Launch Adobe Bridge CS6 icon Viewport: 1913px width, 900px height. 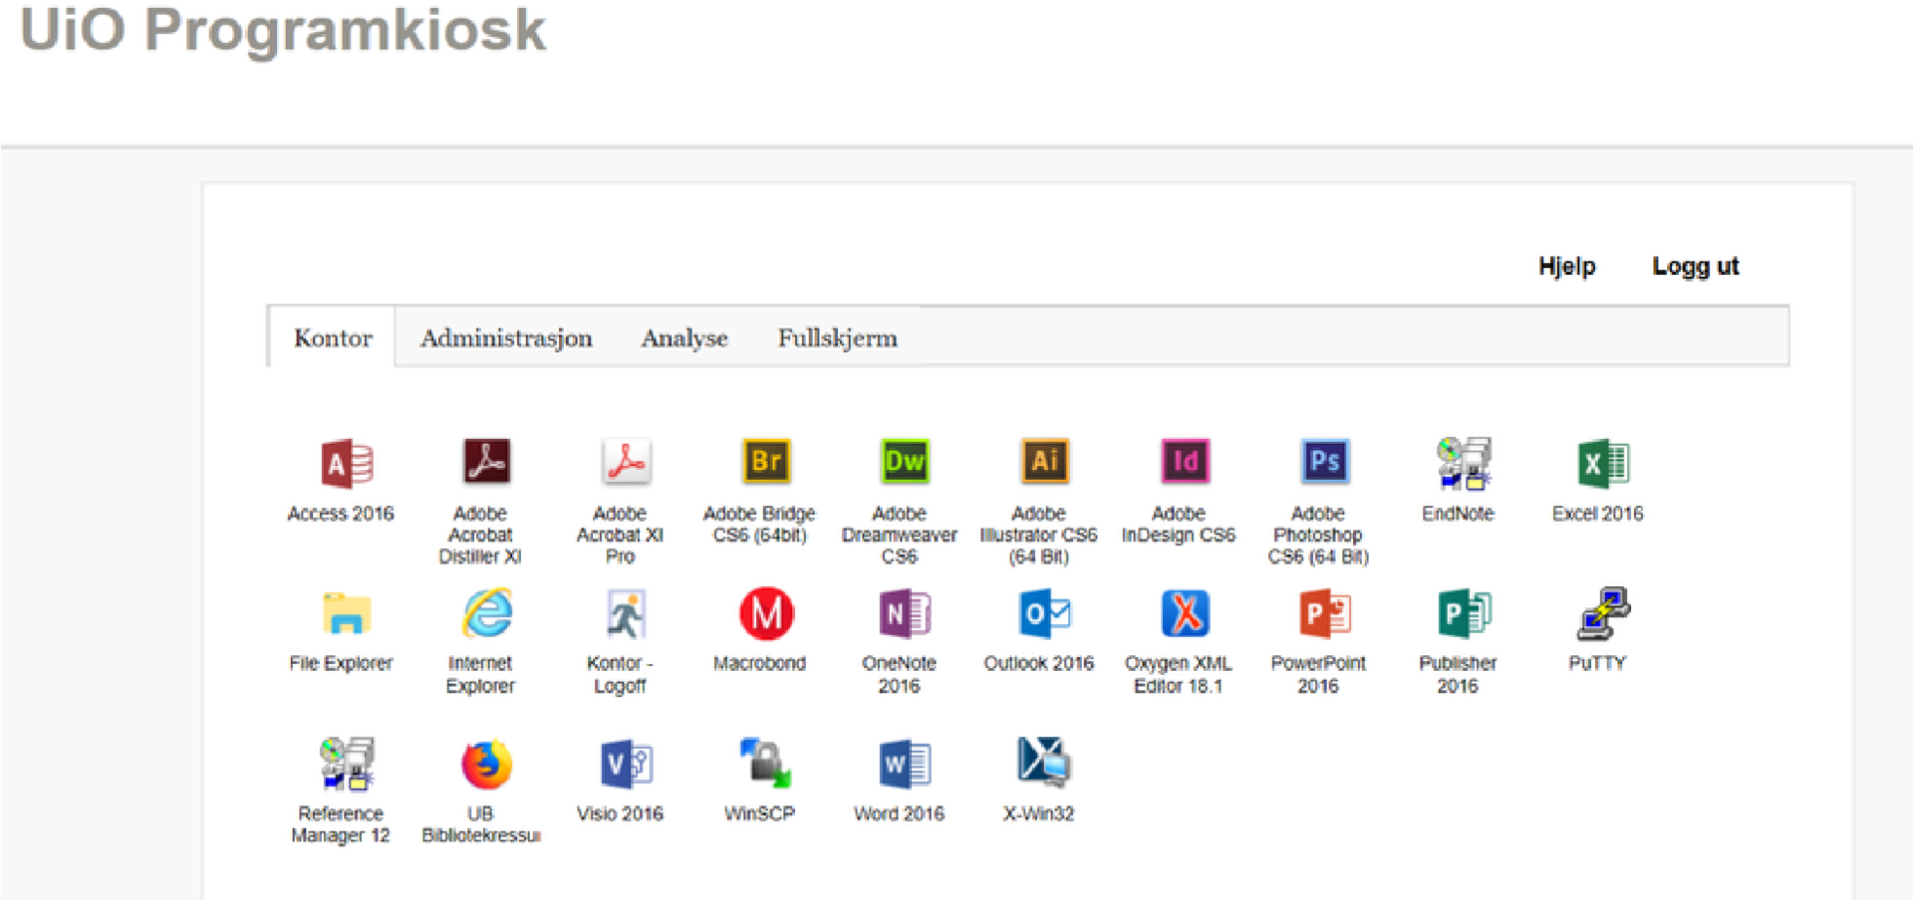tap(765, 461)
